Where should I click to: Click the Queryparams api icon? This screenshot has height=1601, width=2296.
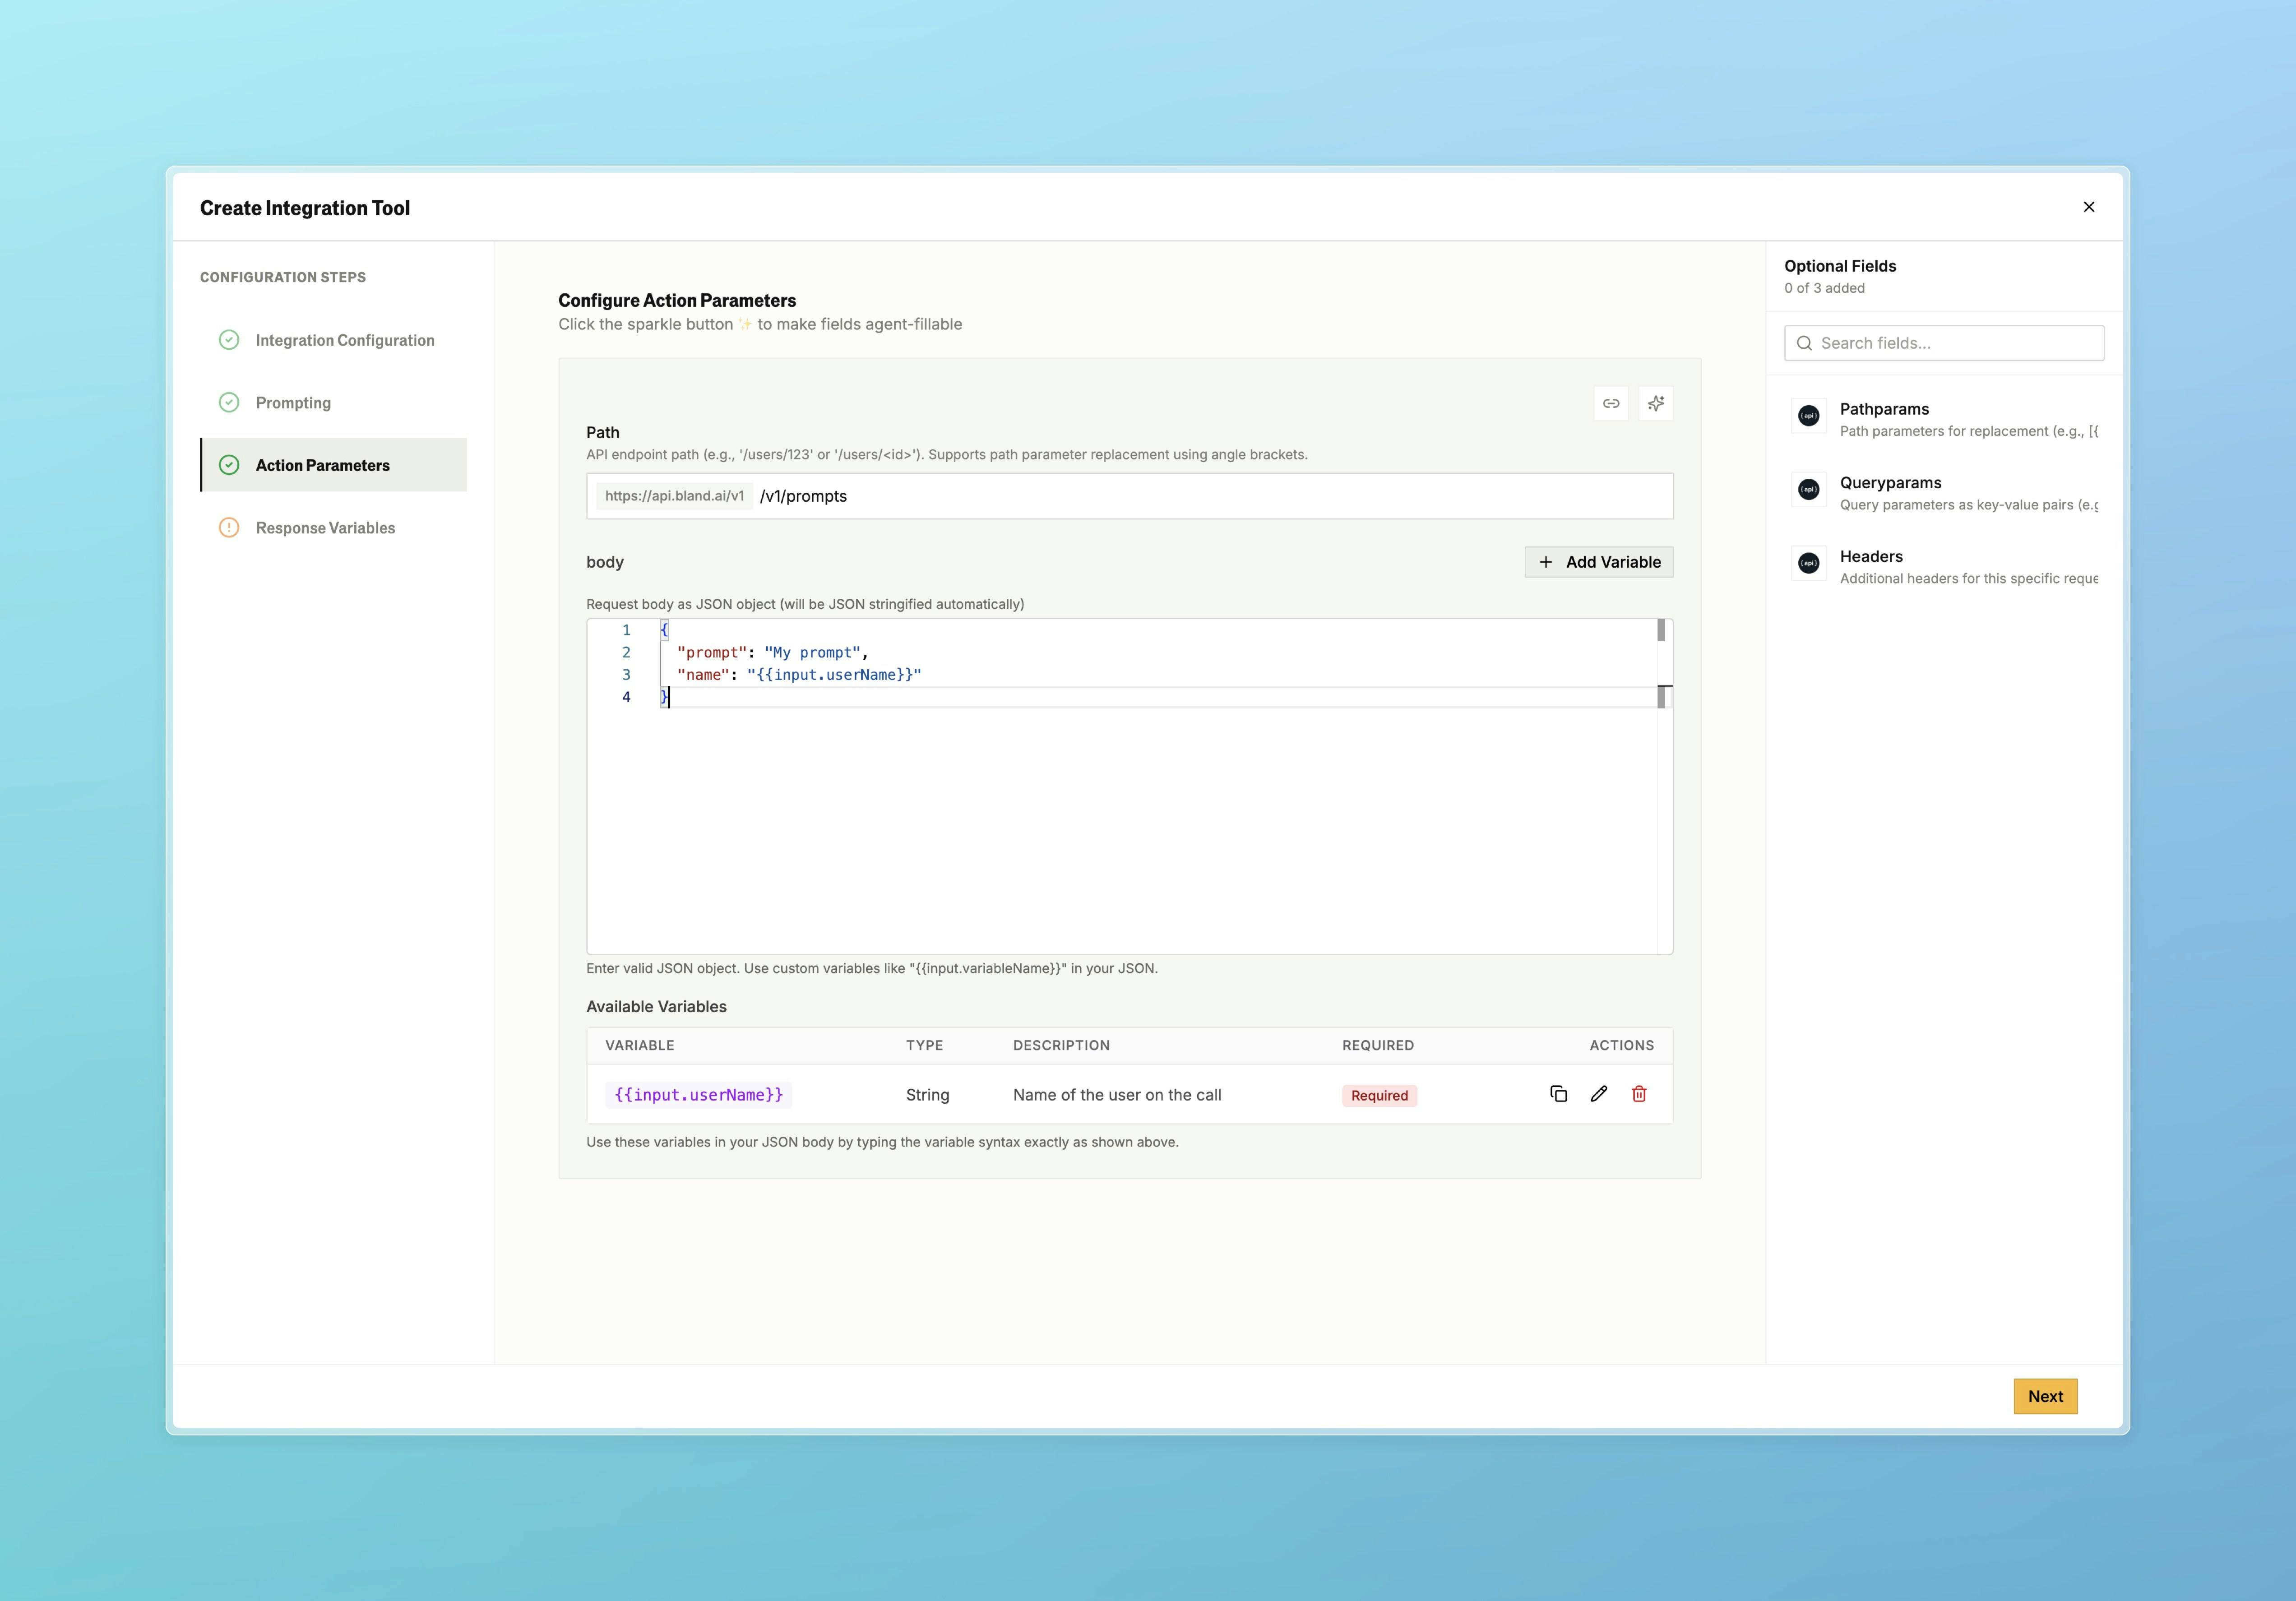tap(1808, 490)
